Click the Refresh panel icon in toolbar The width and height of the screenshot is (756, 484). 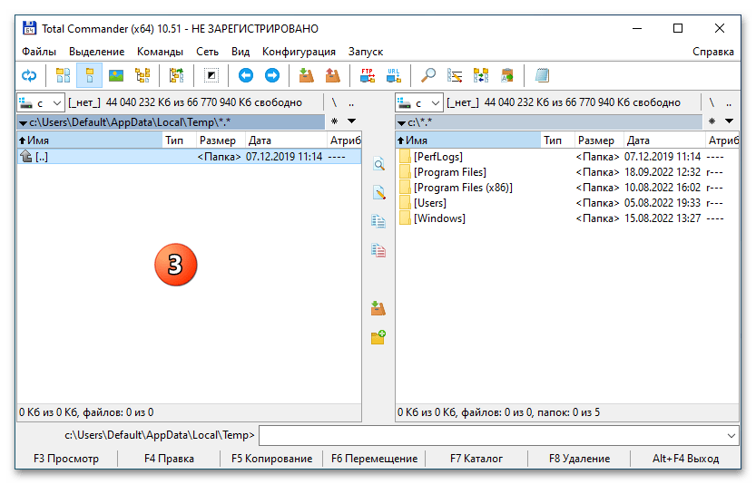coord(29,75)
